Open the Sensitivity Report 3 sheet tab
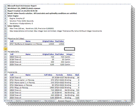This screenshot has width=140, height=111. [32, 101]
